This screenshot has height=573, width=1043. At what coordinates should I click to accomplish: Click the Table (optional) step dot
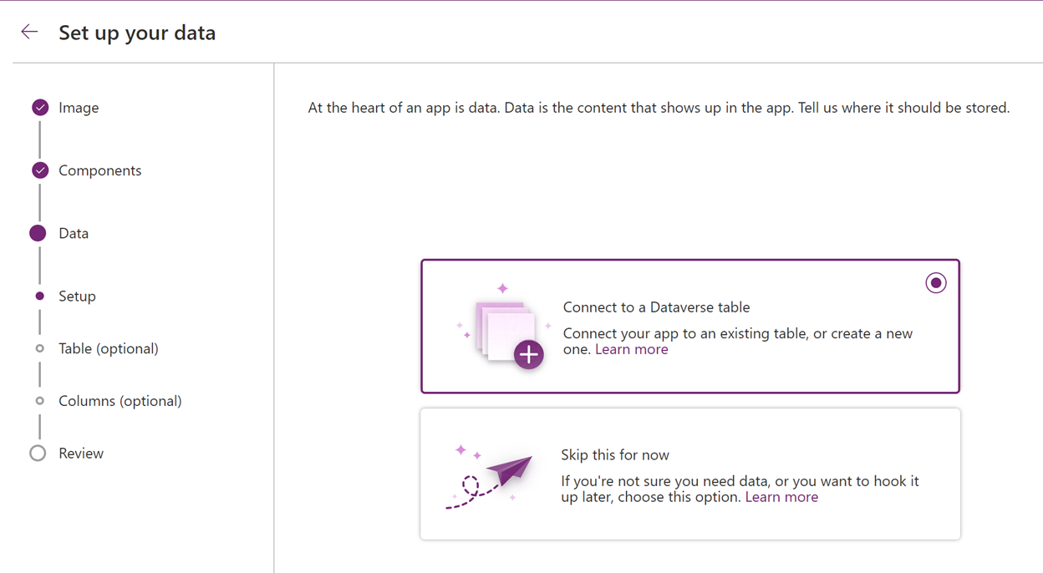pyautogui.click(x=39, y=348)
